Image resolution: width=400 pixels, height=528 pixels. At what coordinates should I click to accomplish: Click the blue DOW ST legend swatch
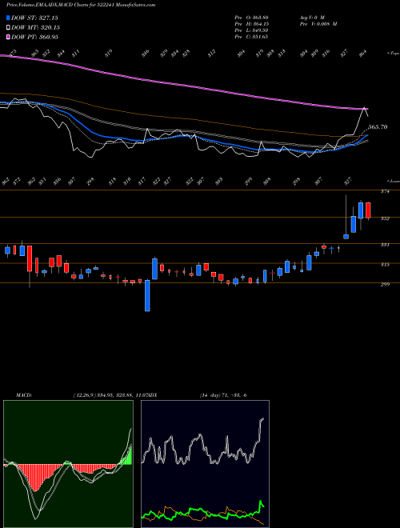click(8, 18)
